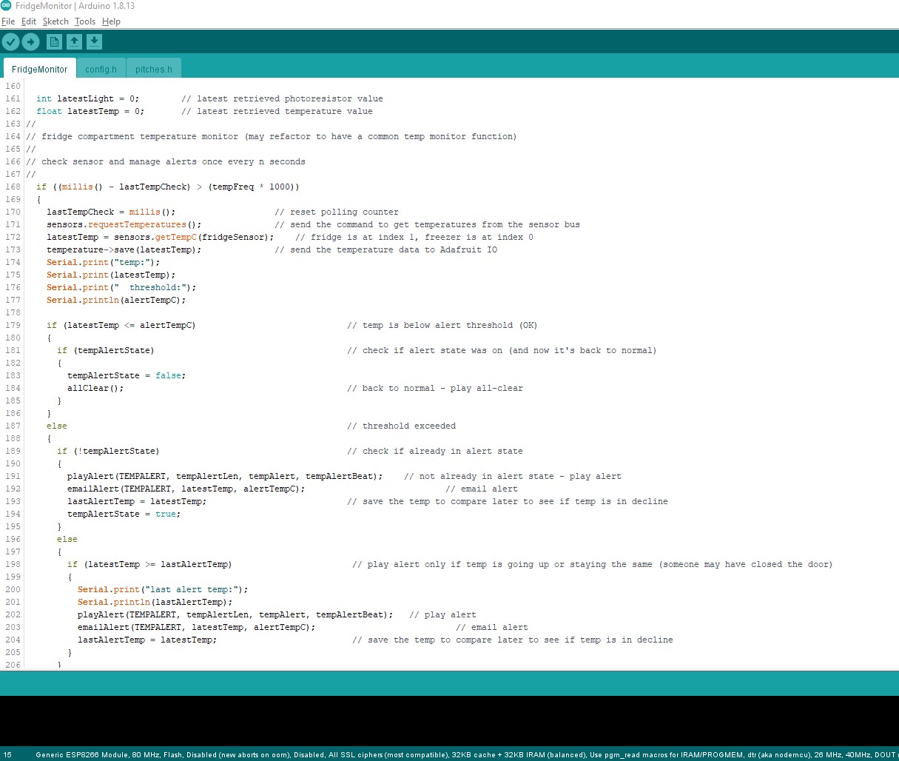The width and height of the screenshot is (899, 761).
Task: Open the Edit menu
Action: pos(29,21)
